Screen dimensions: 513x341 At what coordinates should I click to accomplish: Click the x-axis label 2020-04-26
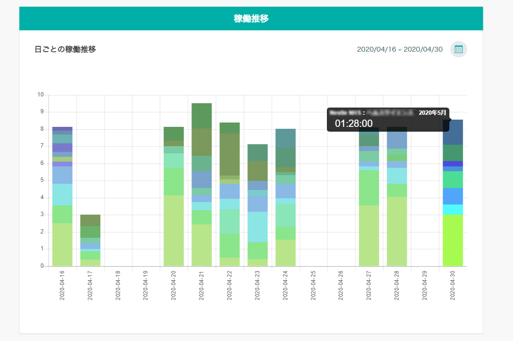click(341, 286)
